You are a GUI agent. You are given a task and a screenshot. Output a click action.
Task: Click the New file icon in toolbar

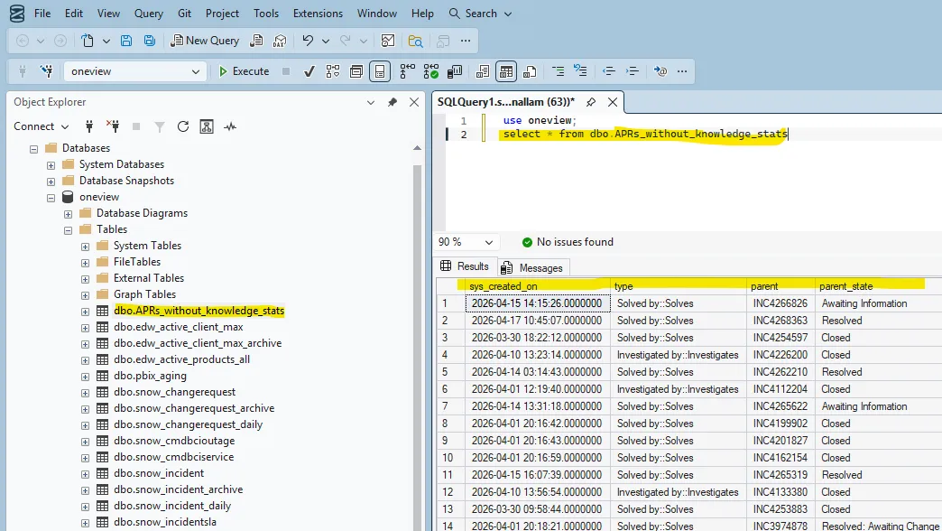88,41
